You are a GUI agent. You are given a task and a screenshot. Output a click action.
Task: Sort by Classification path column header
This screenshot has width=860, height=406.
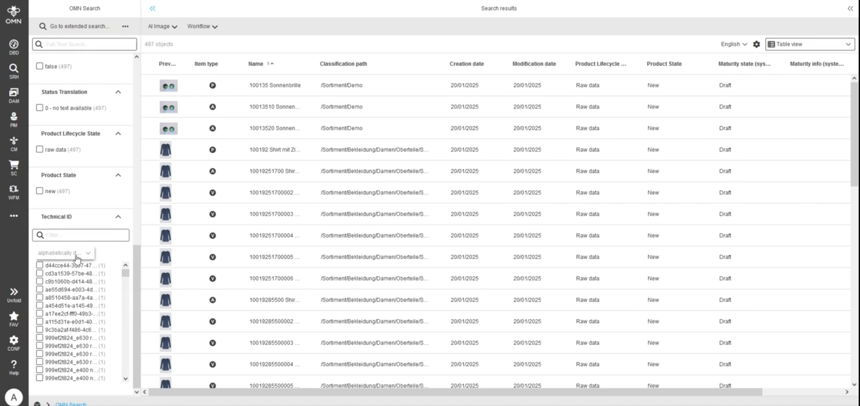click(343, 64)
